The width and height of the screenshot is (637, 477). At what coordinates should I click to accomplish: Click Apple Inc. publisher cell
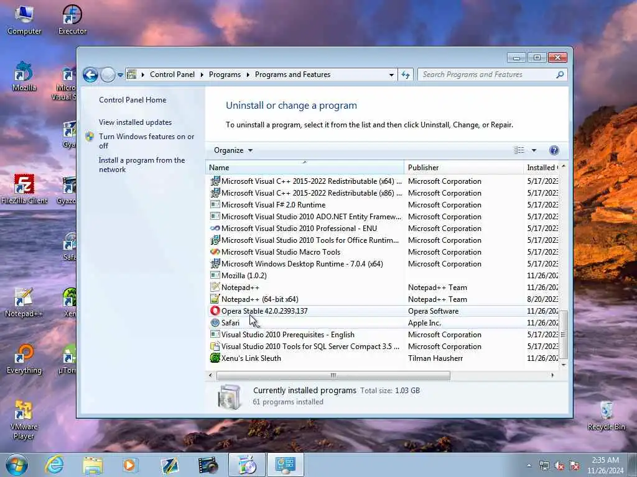coord(424,323)
